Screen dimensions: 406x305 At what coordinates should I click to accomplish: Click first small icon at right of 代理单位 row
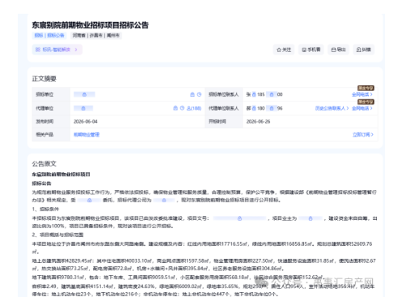click(176, 108)
